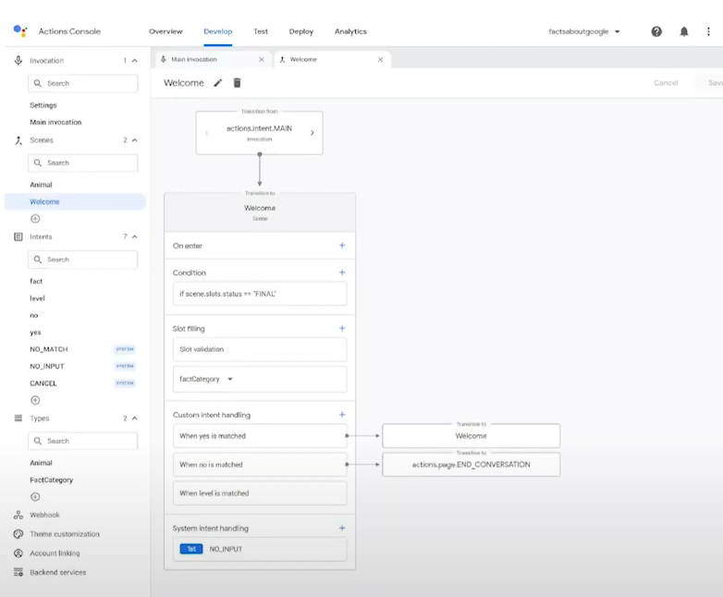
Task: Click the Intents sidebar icon
Action: coord(18,237)
